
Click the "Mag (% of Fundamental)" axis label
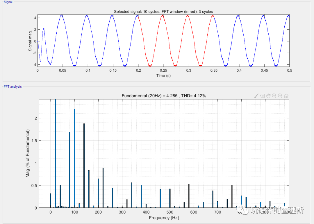click(x=27, y=153)
